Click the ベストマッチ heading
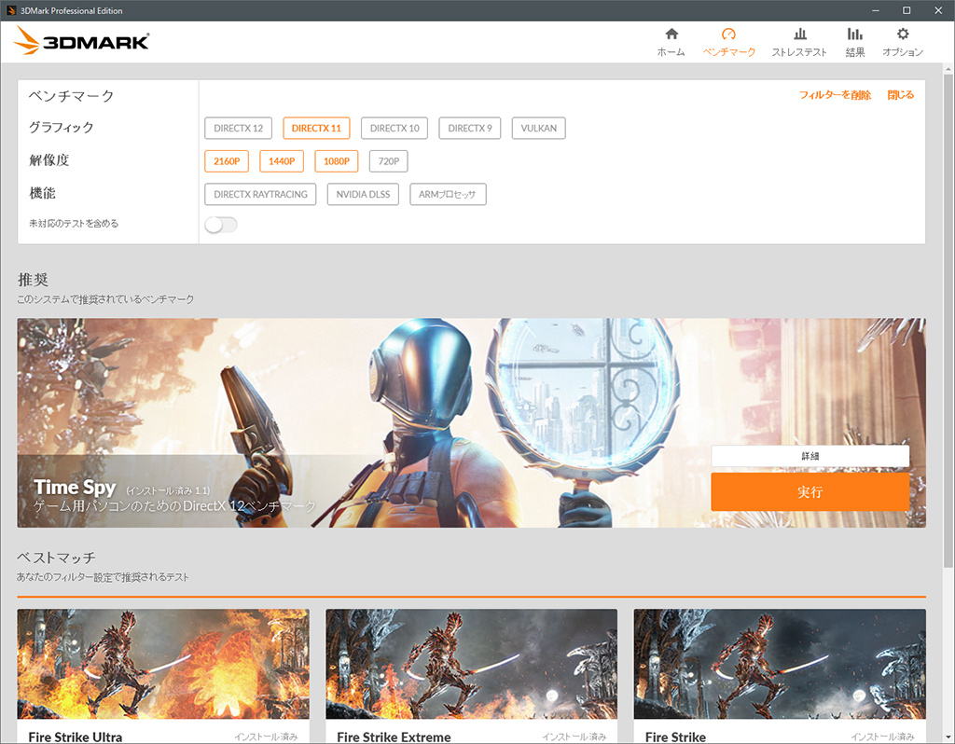Screen dimensions: 955x744 point(56,558)
